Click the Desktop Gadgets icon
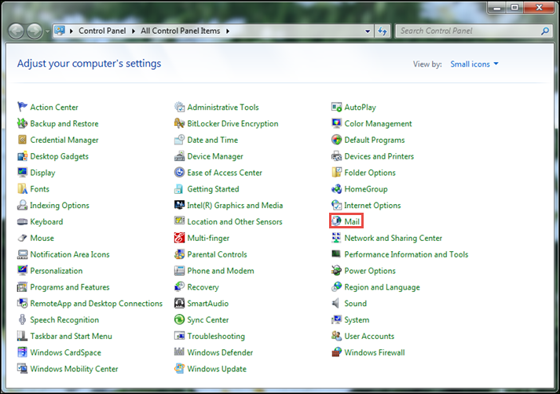The width and height of the screenshot is (560, 394). pos(22,156)
